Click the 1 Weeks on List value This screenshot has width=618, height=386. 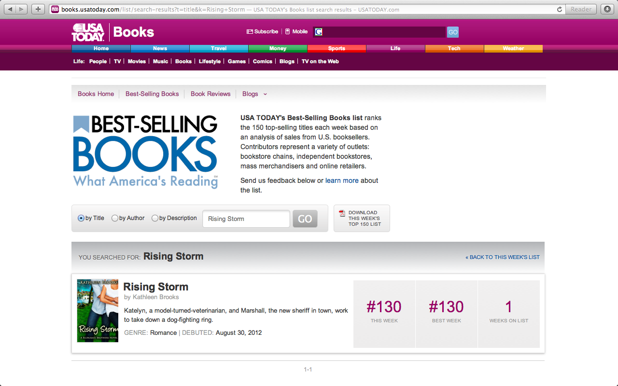click(509, 307)
